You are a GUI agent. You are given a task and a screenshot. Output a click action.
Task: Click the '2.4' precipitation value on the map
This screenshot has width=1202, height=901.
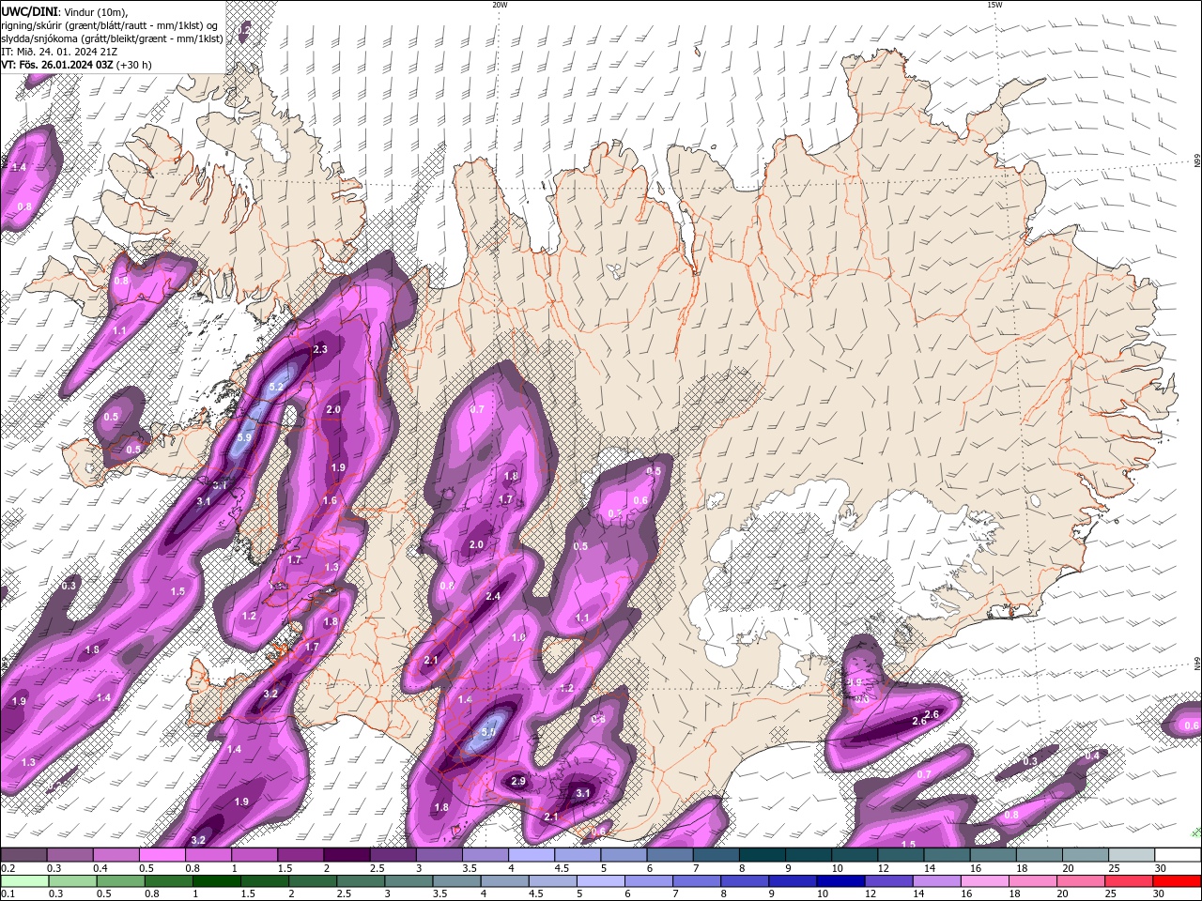click(x=493, y=596)
